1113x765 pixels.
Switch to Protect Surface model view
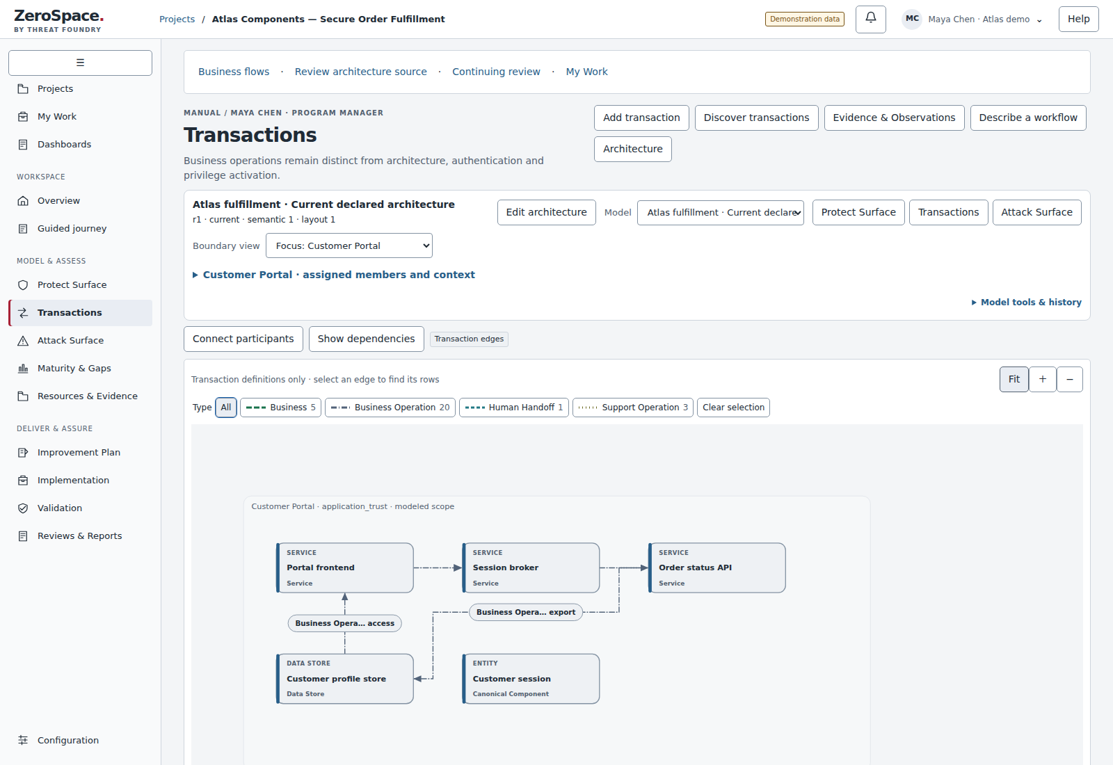(x=858, y=213)
